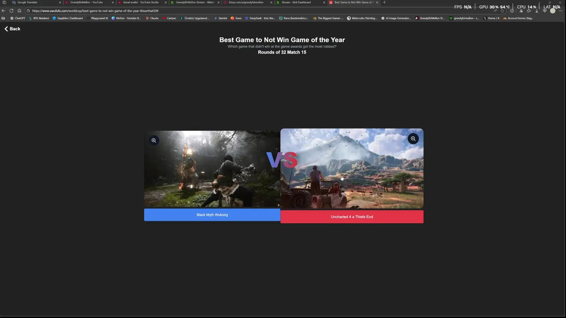Open the Home / X bookmark
Image resolution: width=566 pixels, height=318 pixels.
(491, 18)
